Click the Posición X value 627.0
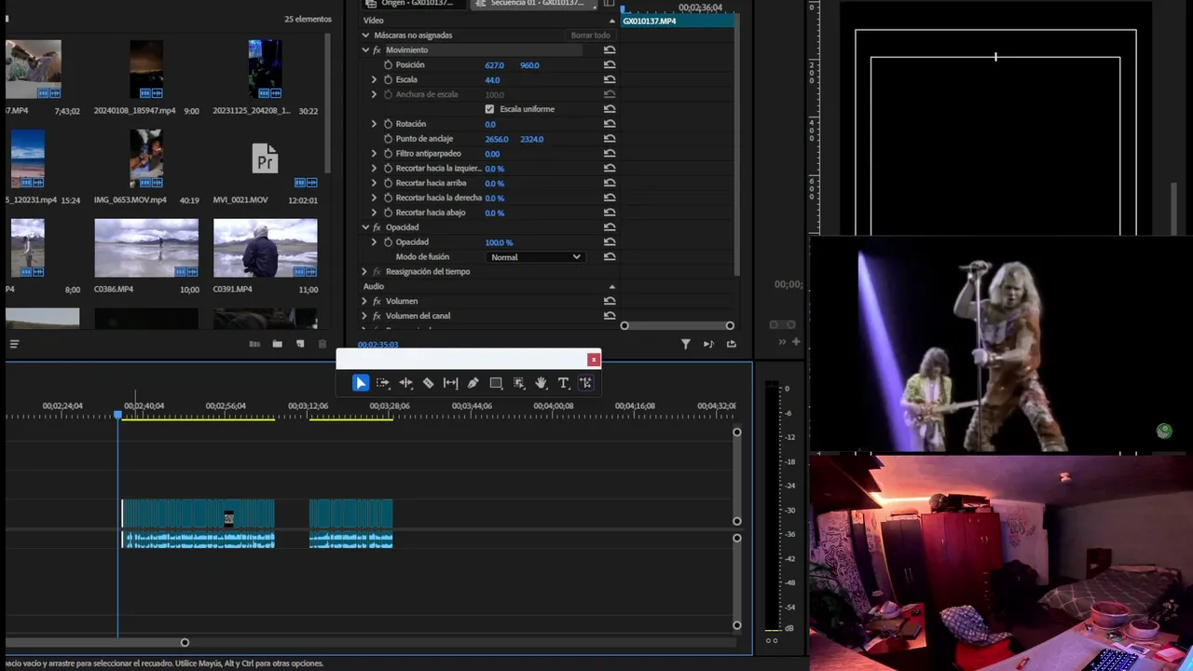The height and width of the screenshot is (671, 1193). click(x=494, y=65)
